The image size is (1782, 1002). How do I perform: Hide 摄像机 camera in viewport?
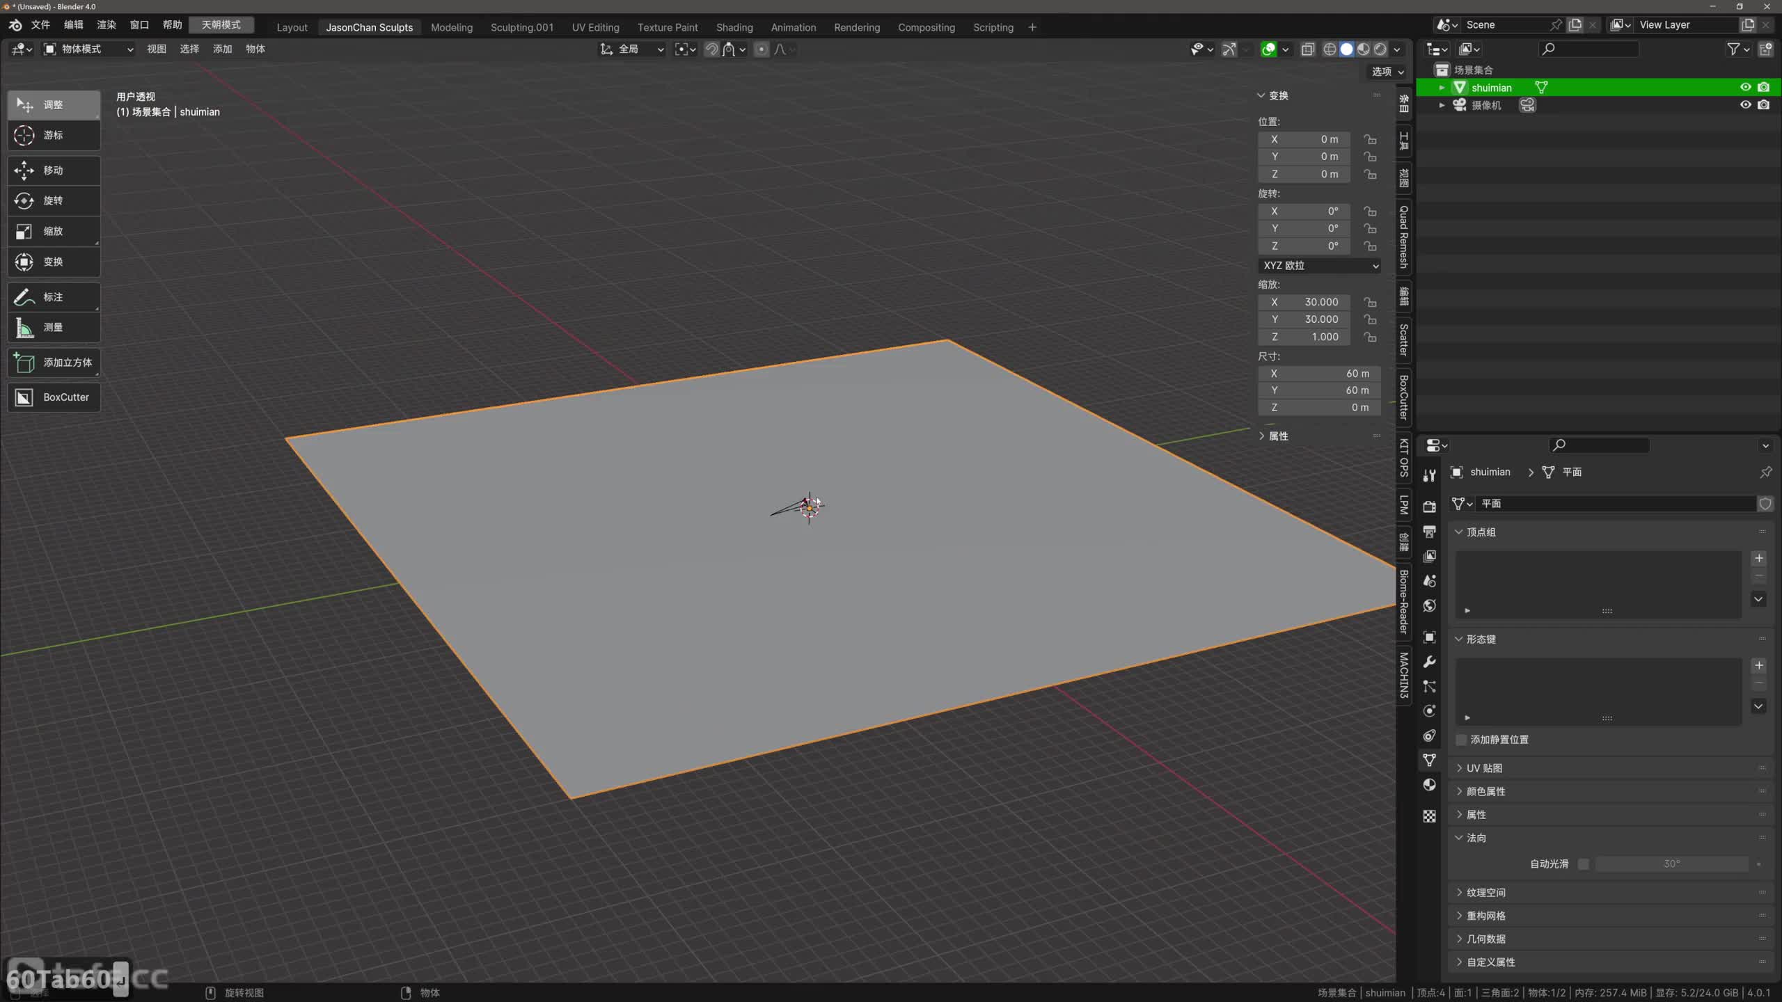click(x=1745, y=104)
